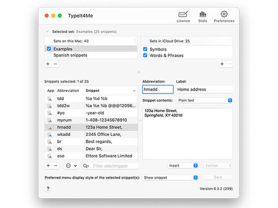278x208 pixels.
Task: Toggle the Snippet column sort arrow
Action: tap(134, 91)
